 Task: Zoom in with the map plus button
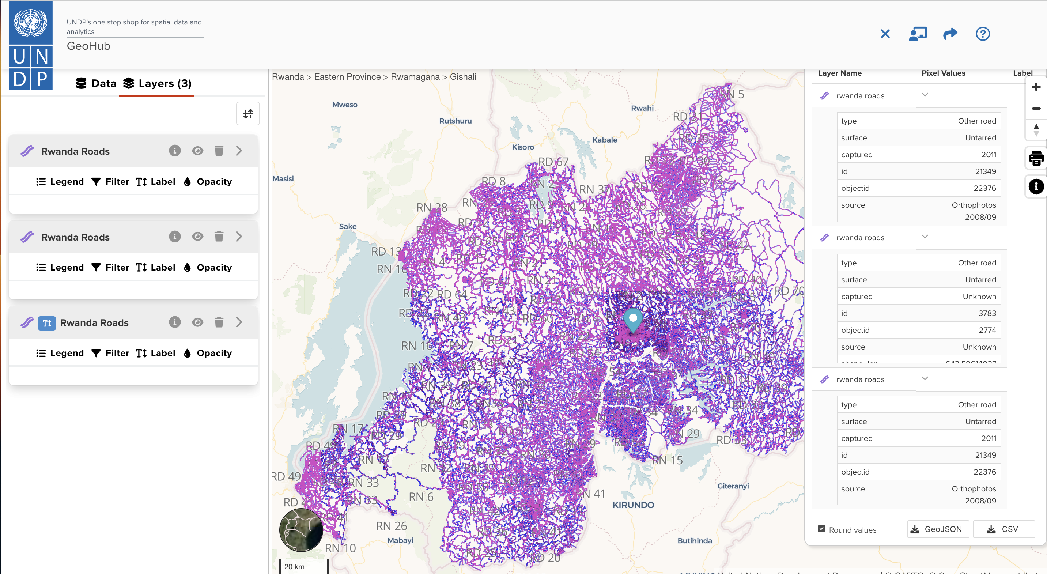(1036, 87)
